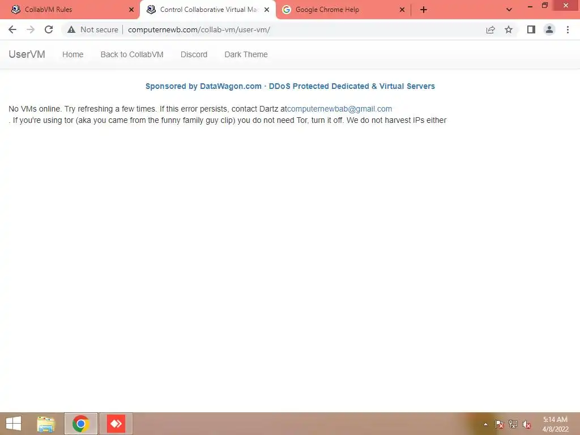
Task: Share this page via share icon
Action: (x=491, y=29)
